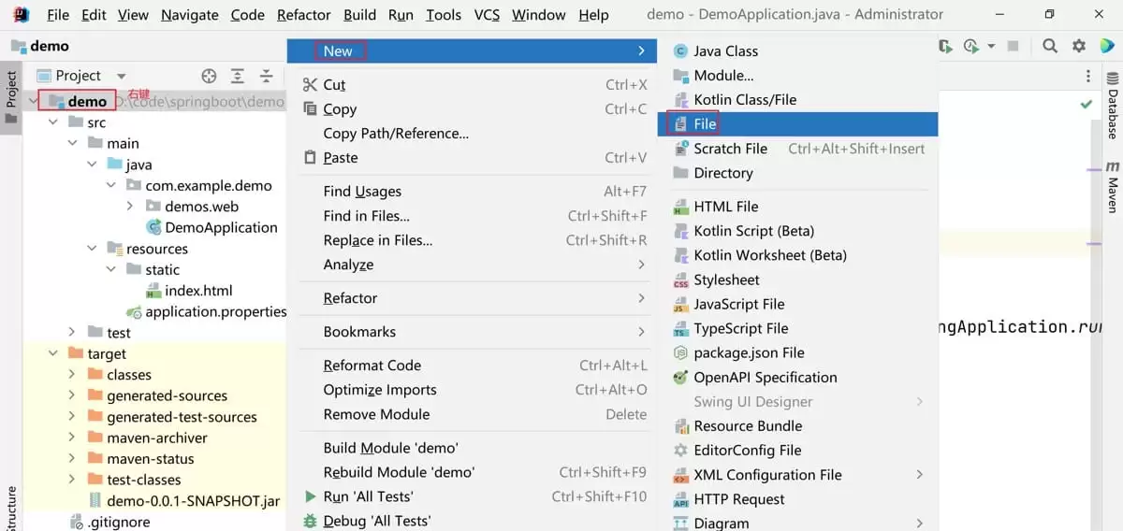
Task: Open the Navigate menu
Action: click(190, 15)
